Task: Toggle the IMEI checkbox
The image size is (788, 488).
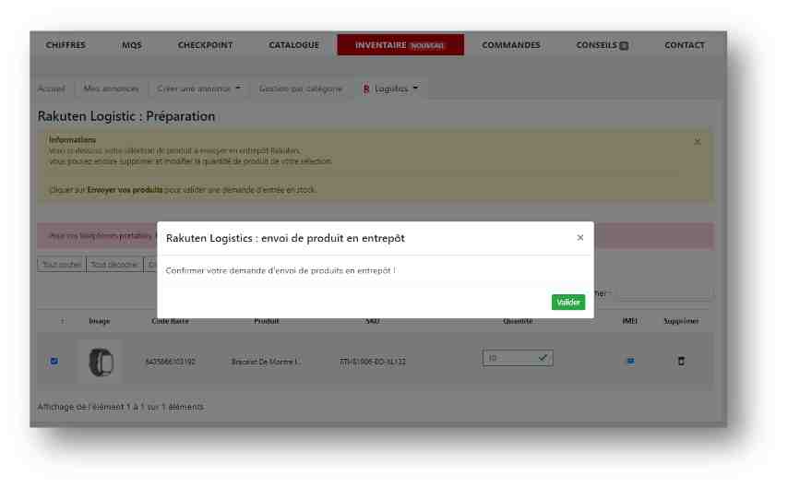Action: point(630,361)
